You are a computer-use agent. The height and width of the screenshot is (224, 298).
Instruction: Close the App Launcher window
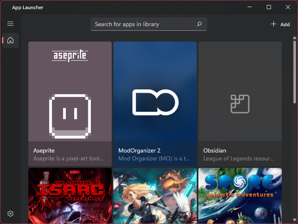point(288,7)
